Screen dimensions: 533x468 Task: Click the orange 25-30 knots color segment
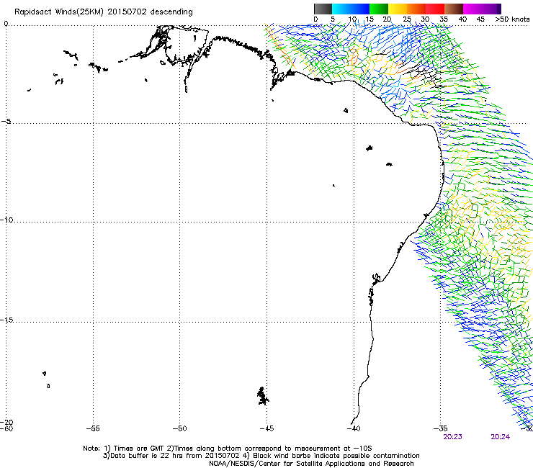(416, 9)
